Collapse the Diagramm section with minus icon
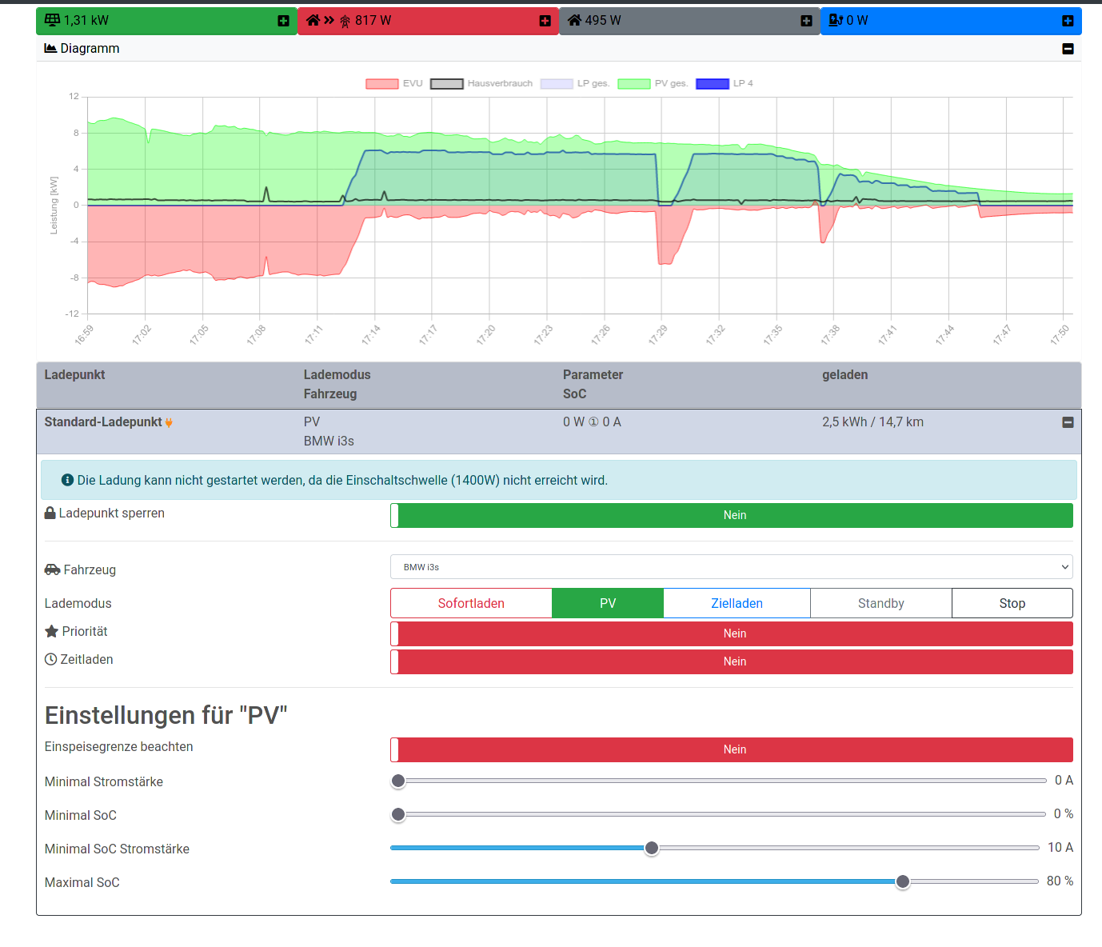1102x947 pixels. [x=1068, y=49]
